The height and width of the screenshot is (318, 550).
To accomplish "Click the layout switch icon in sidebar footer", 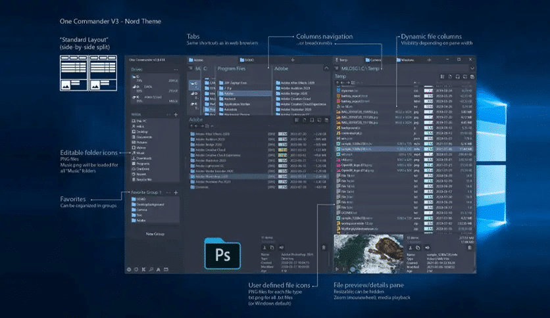I will coord(166,269).
